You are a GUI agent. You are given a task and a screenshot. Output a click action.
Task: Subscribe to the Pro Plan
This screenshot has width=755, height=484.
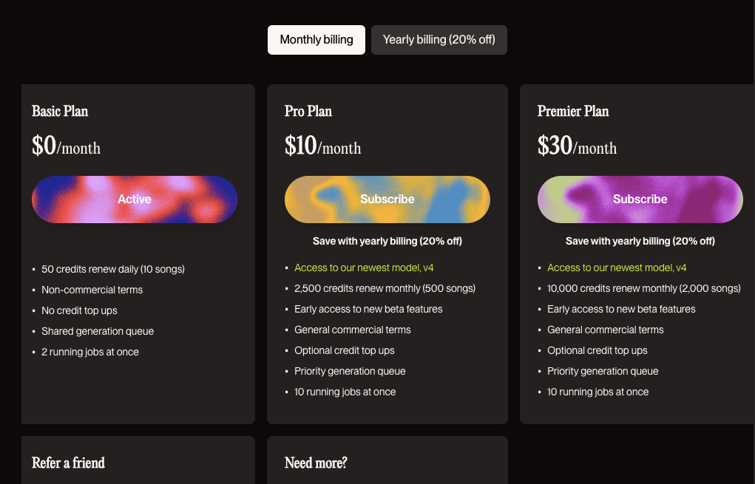pos(387,200)
